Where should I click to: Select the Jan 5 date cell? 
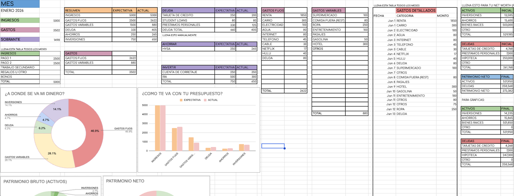[x=384, y=59]
